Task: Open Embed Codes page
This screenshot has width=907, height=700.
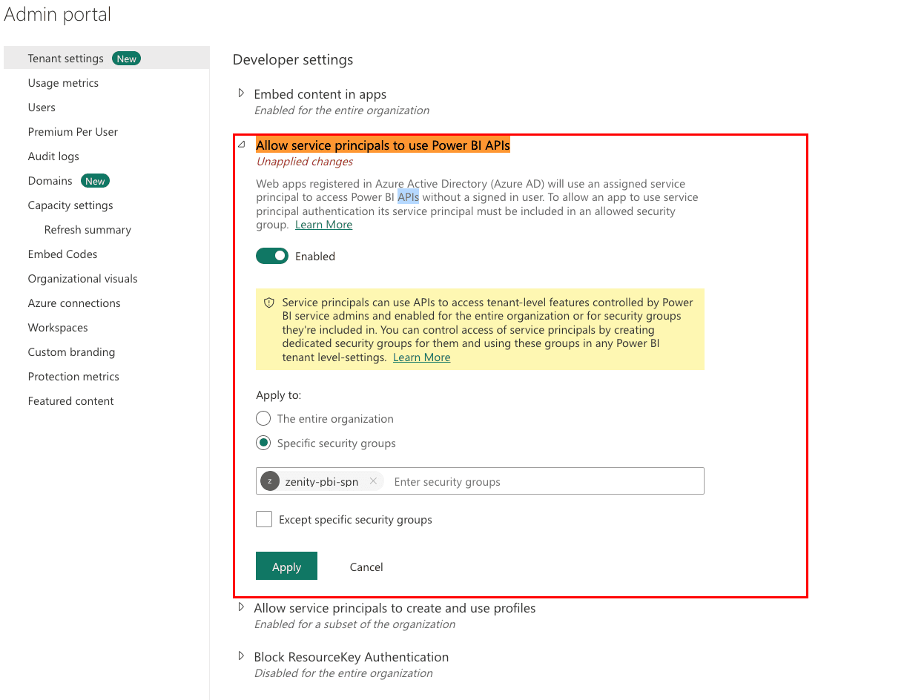Action: pos(62,254)
